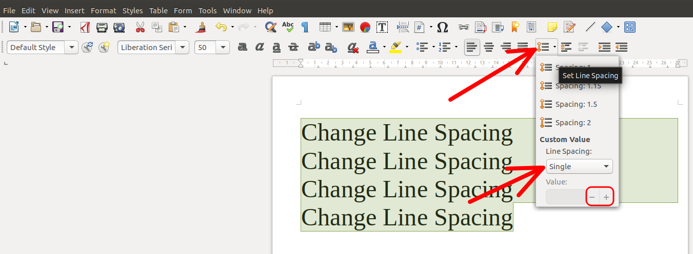The height and width of the screenshot is (254, 693).
Task: Open the File menu
Action: click(x=9, y=10)
